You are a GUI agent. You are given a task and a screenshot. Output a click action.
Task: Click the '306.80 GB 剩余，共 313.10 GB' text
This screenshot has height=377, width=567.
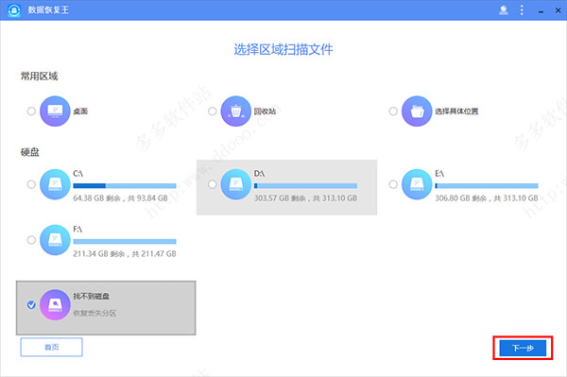(487, 198)
